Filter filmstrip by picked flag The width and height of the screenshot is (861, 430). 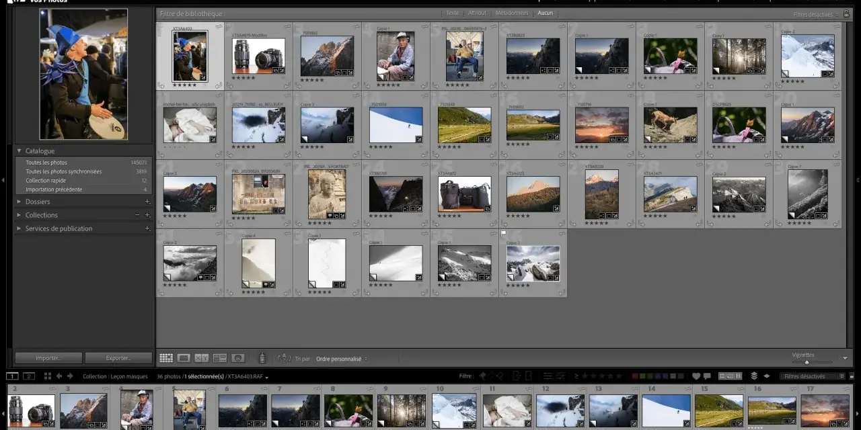(483, 376)
